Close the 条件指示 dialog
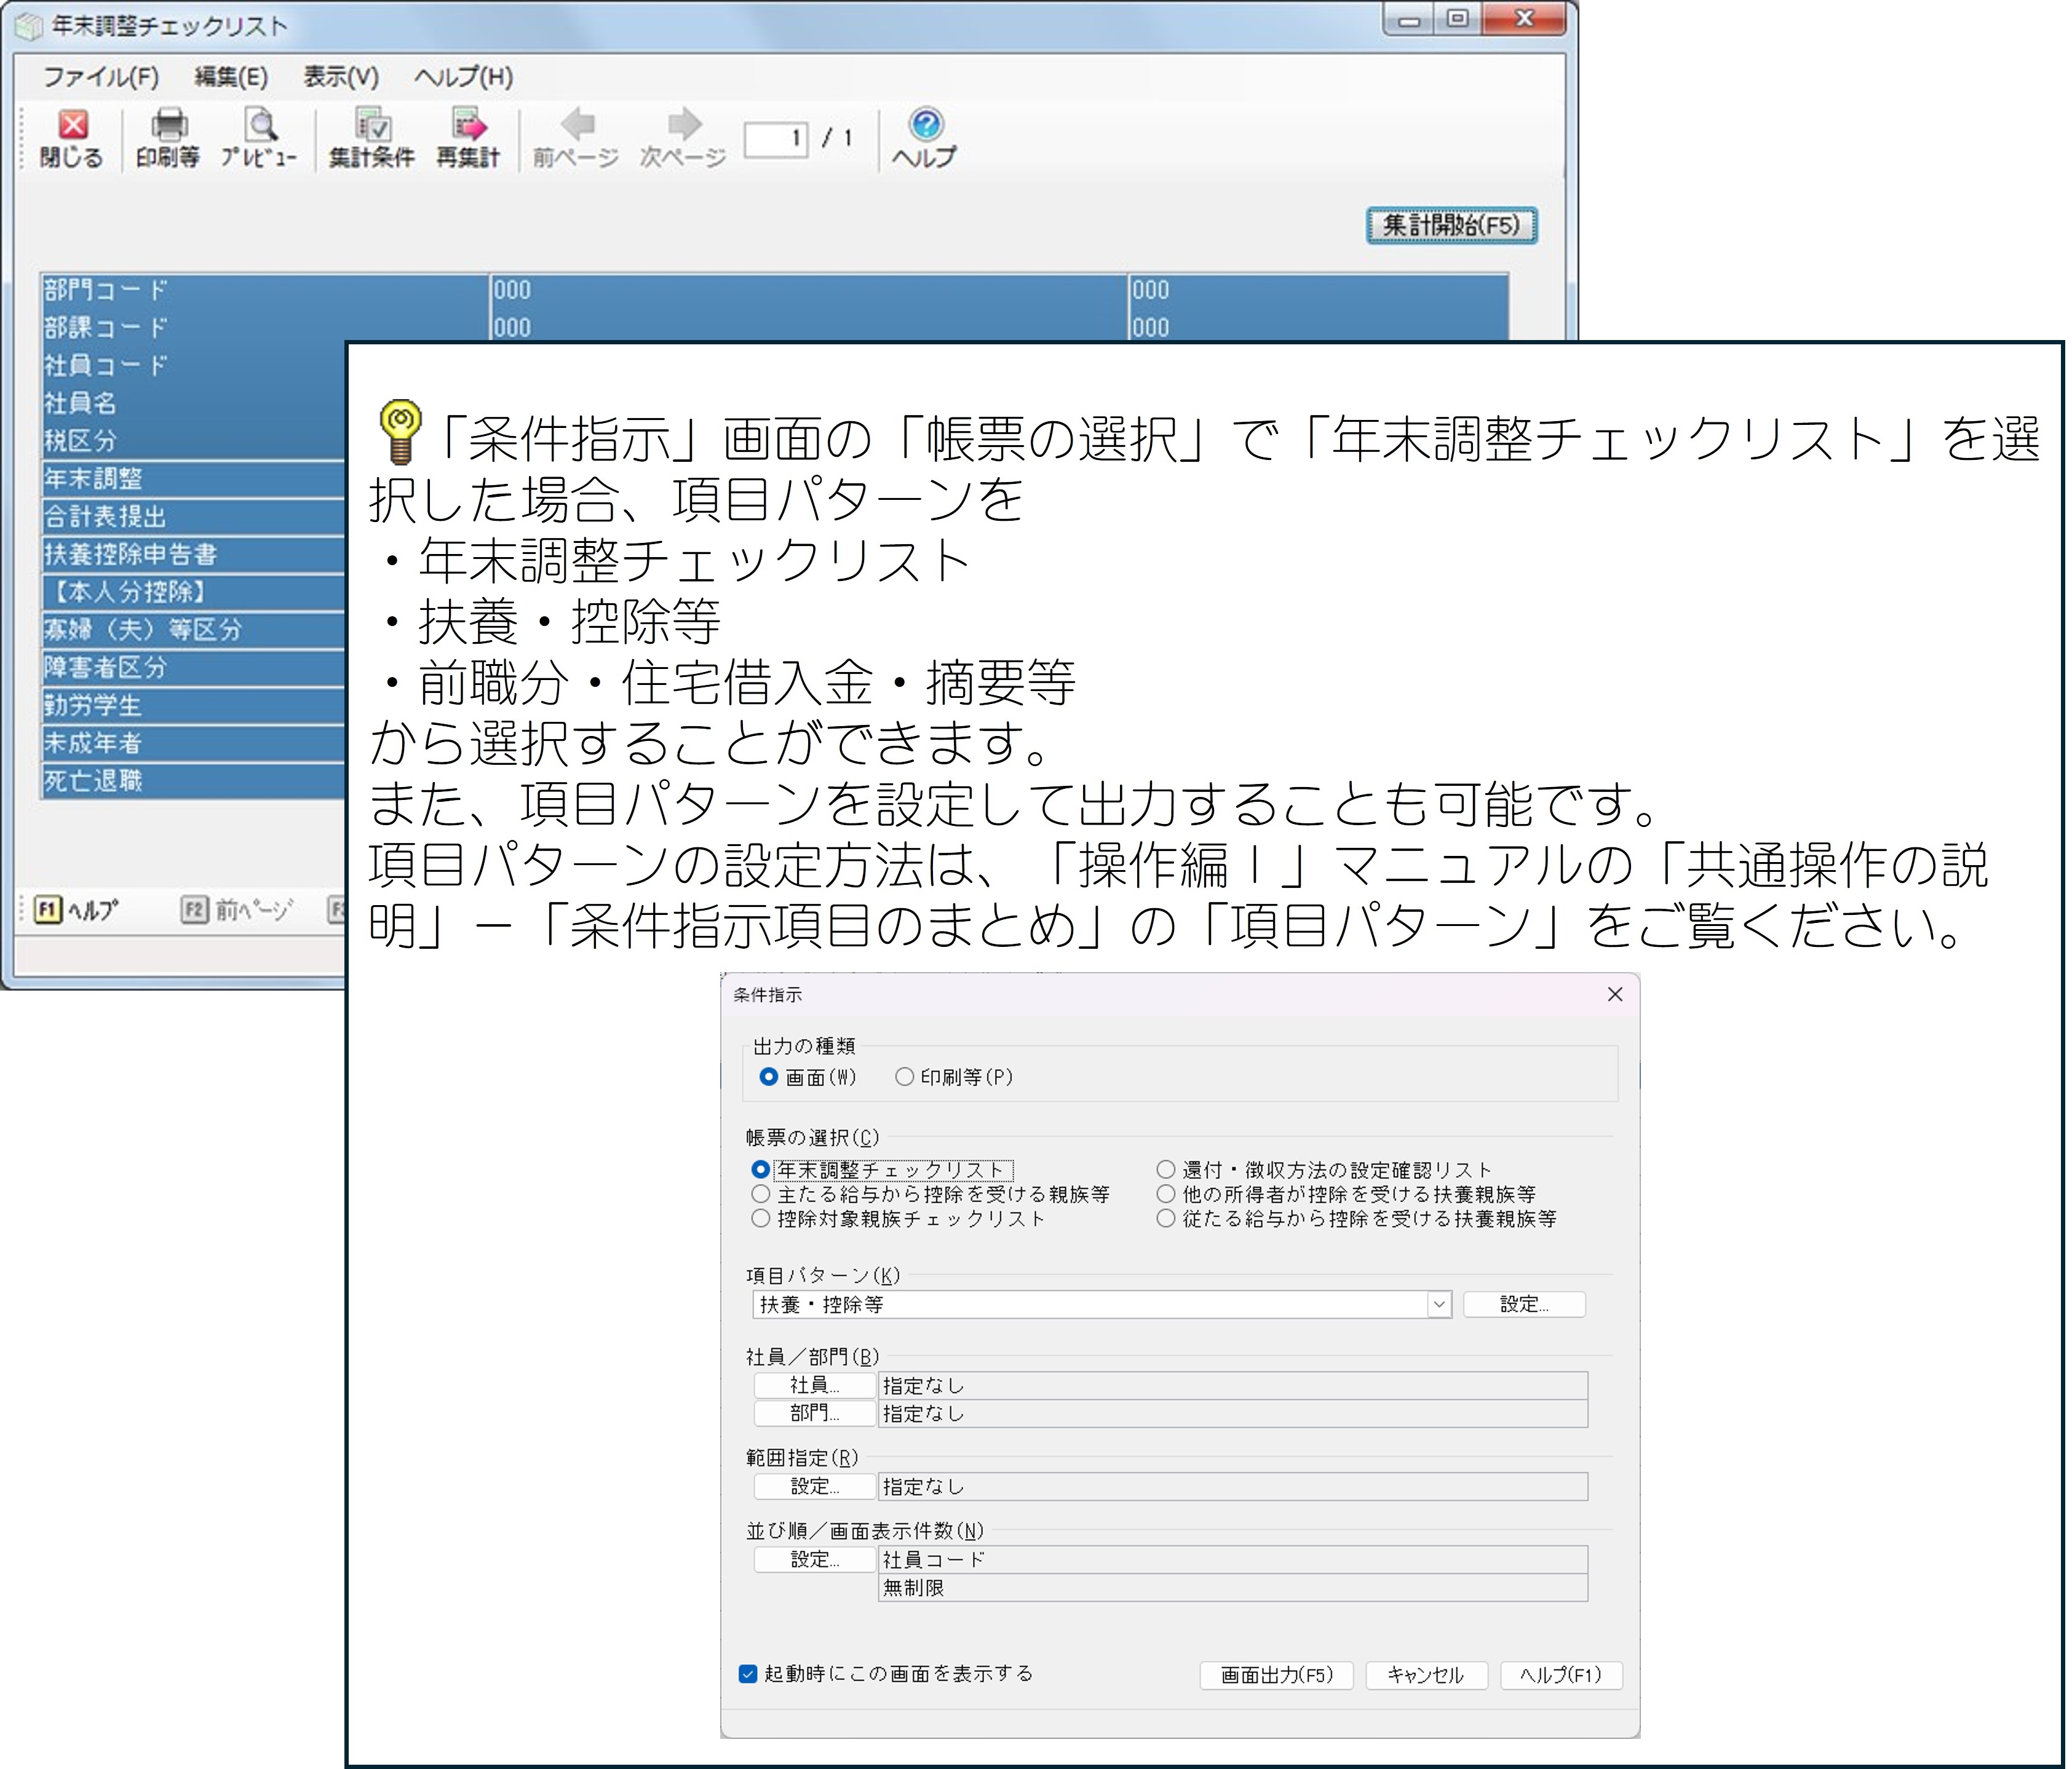The height and width of the screenshot is (1769, 2072). [1614, 994]
